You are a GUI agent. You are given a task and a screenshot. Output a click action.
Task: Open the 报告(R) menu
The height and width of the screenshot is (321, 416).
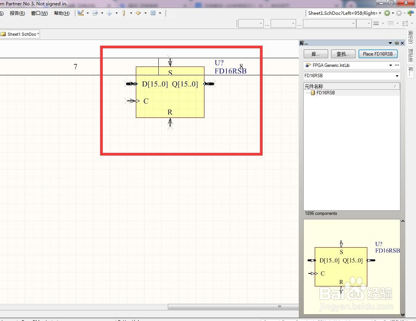click(17, 13)
